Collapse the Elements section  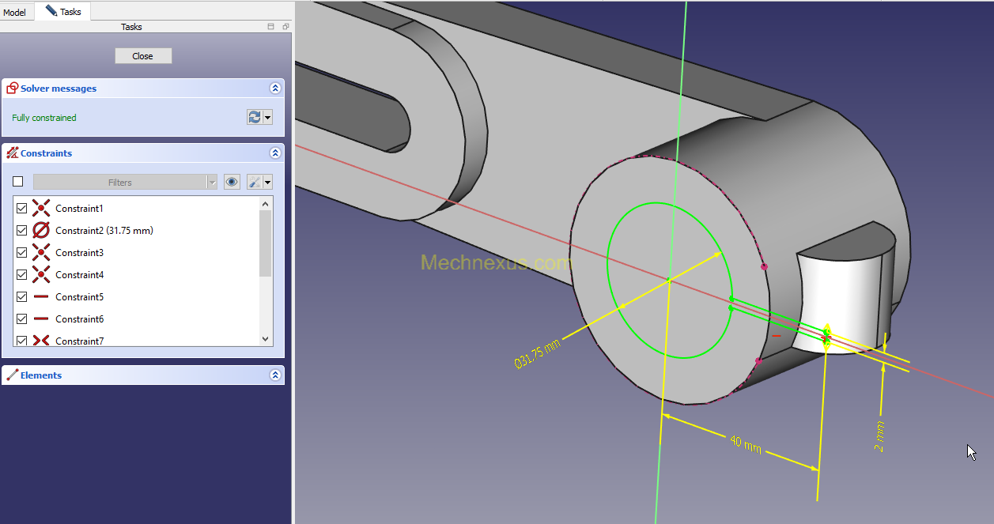[x=275, y=375]
